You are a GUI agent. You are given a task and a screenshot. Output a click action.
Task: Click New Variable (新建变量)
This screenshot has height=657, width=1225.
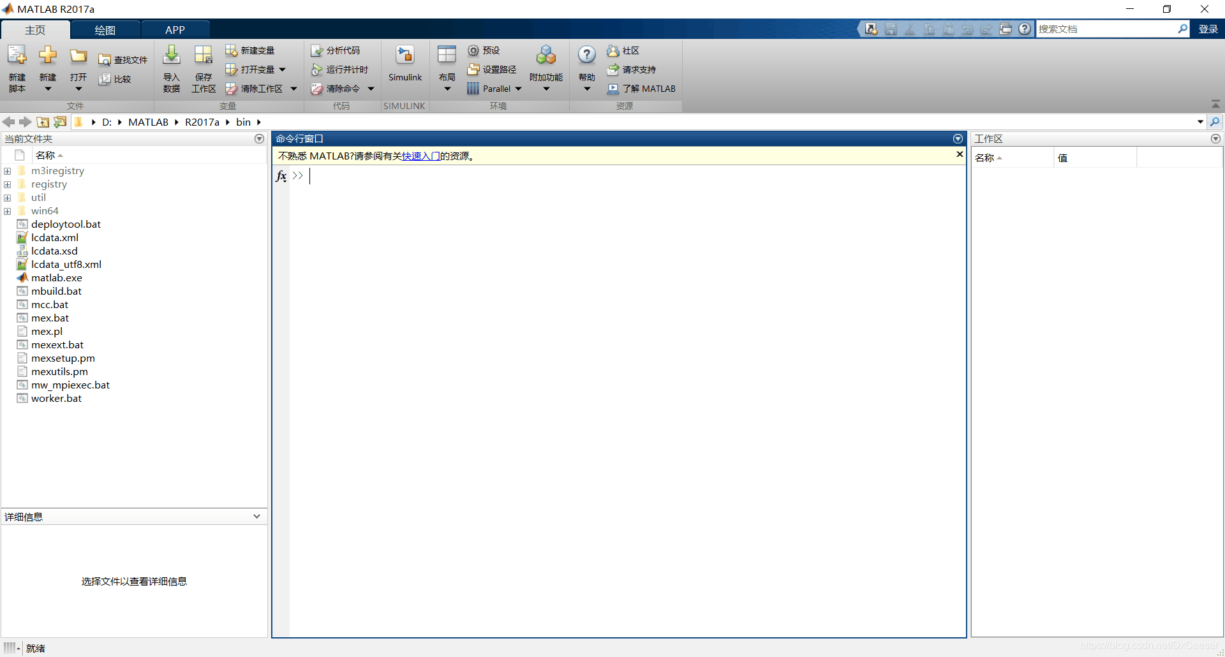(x=250, y=50)
